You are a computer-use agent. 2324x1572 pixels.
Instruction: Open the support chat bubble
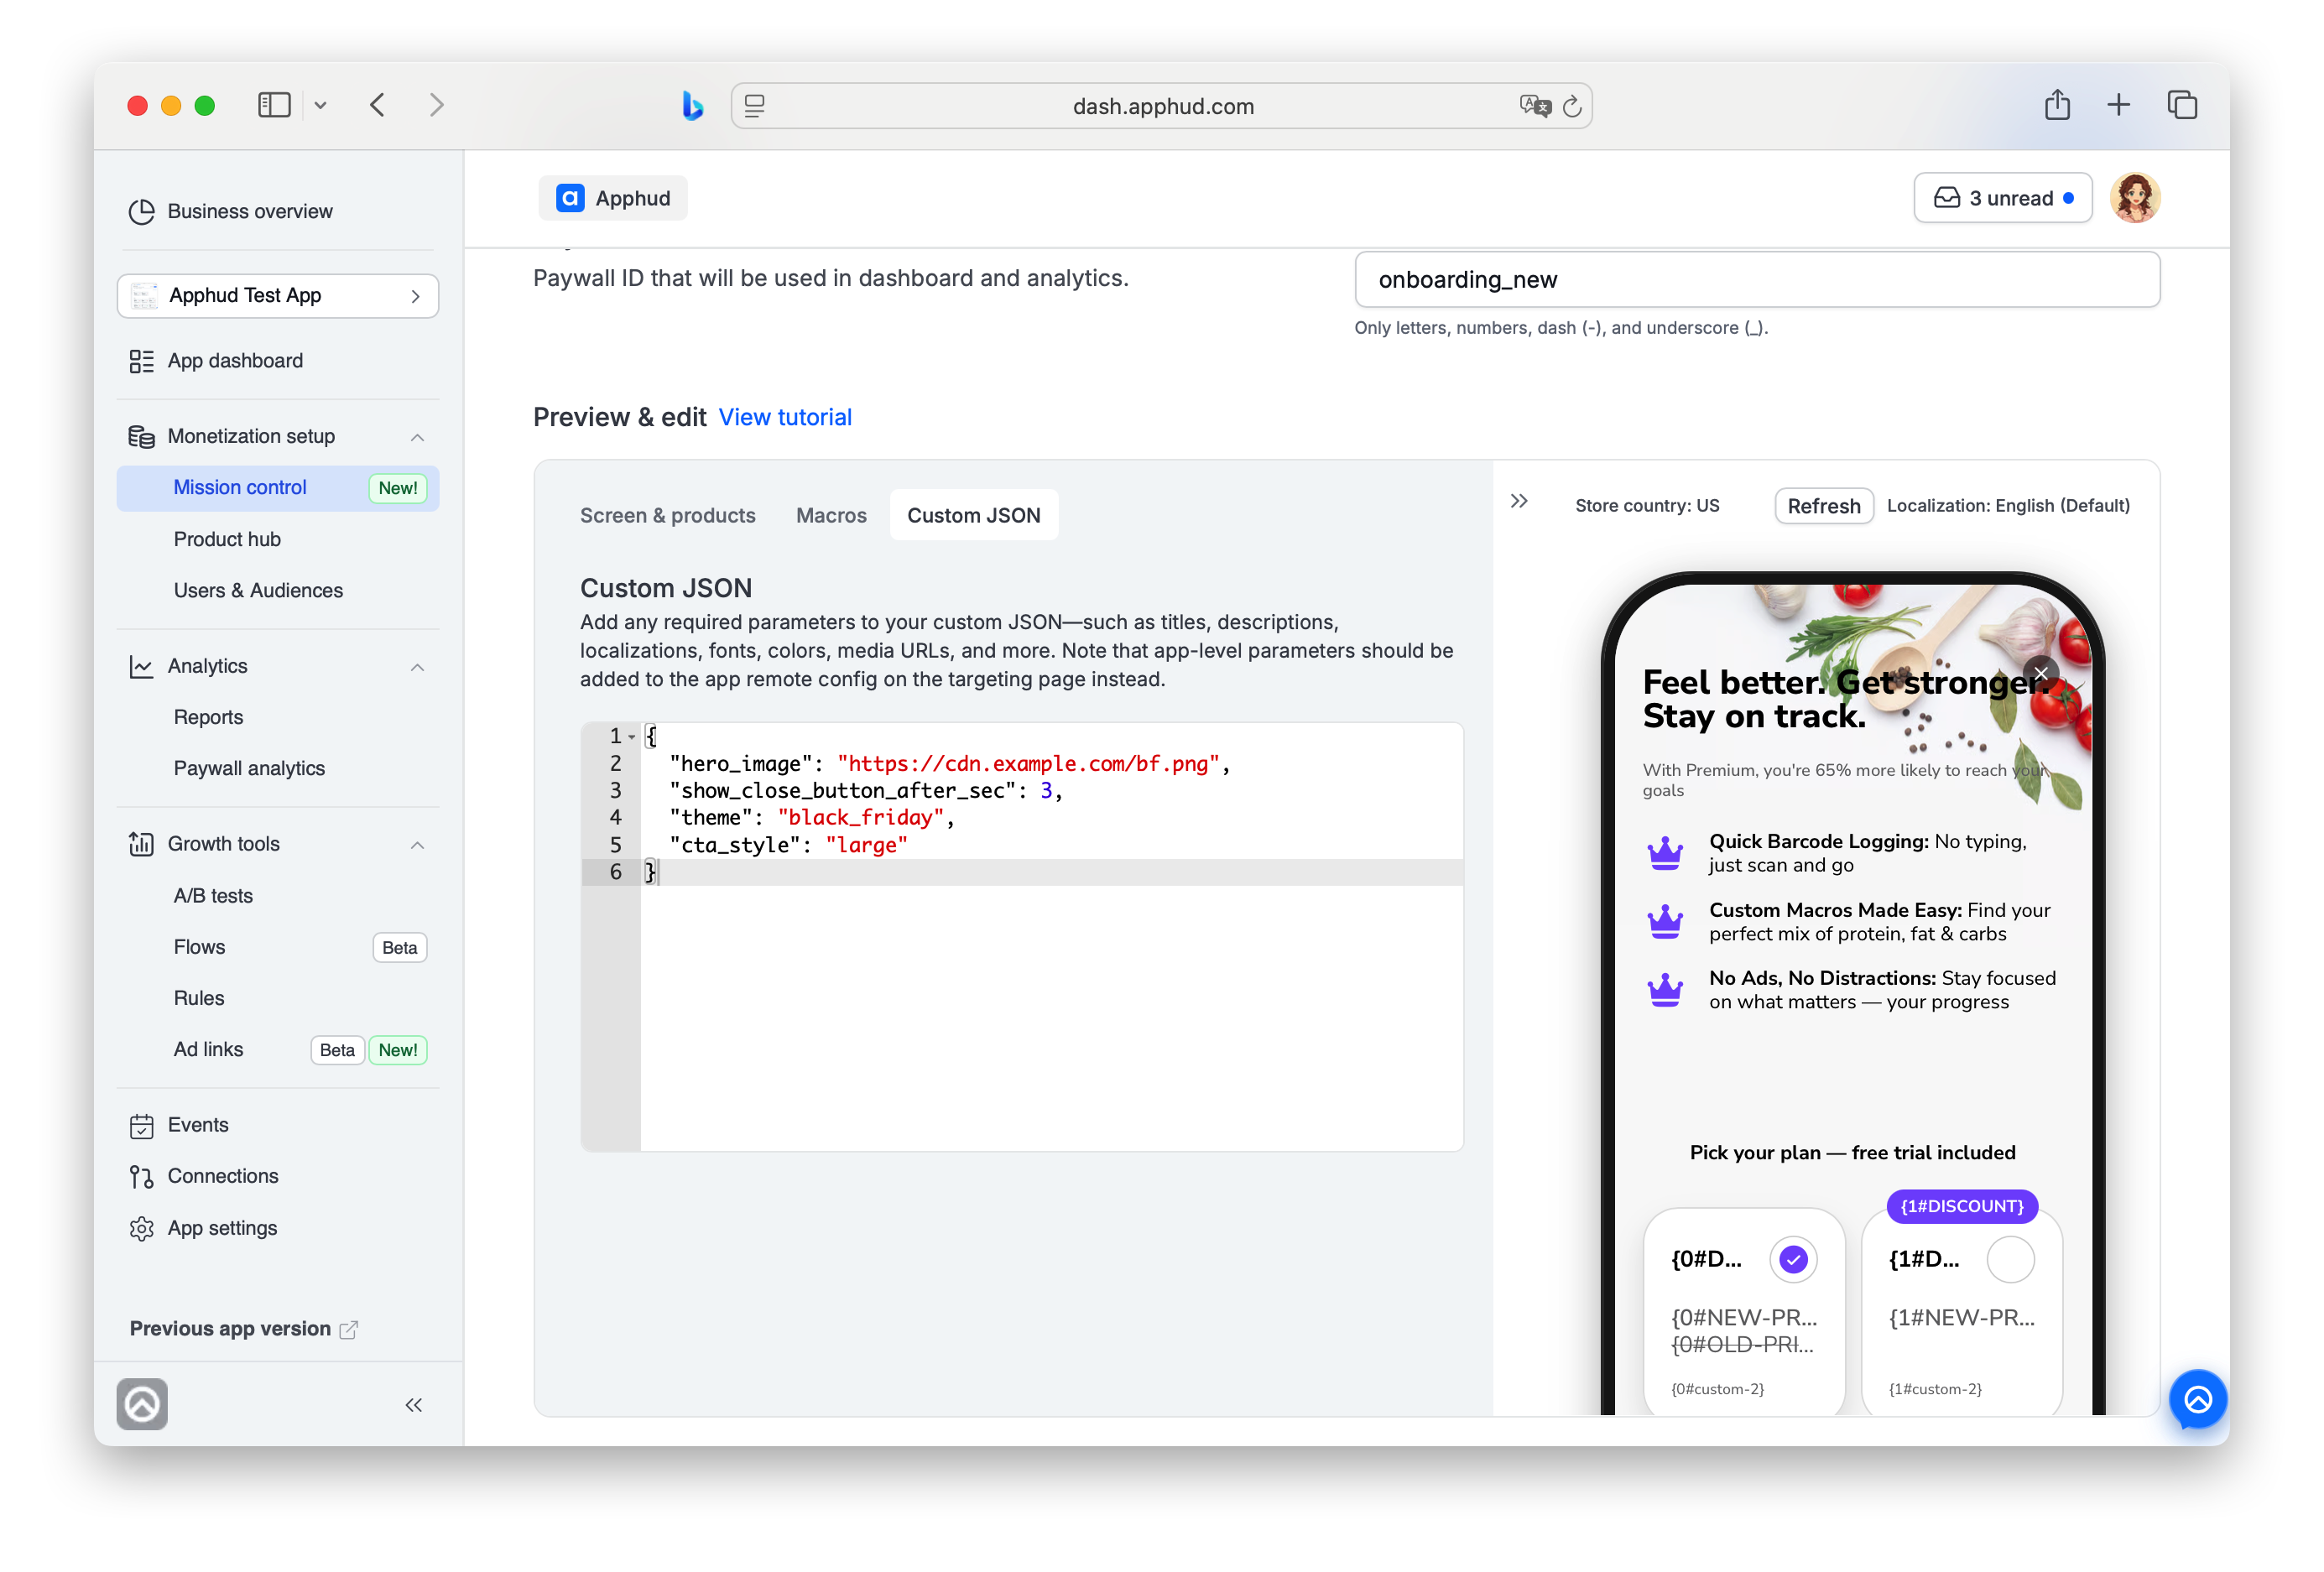[2197, 1398]
